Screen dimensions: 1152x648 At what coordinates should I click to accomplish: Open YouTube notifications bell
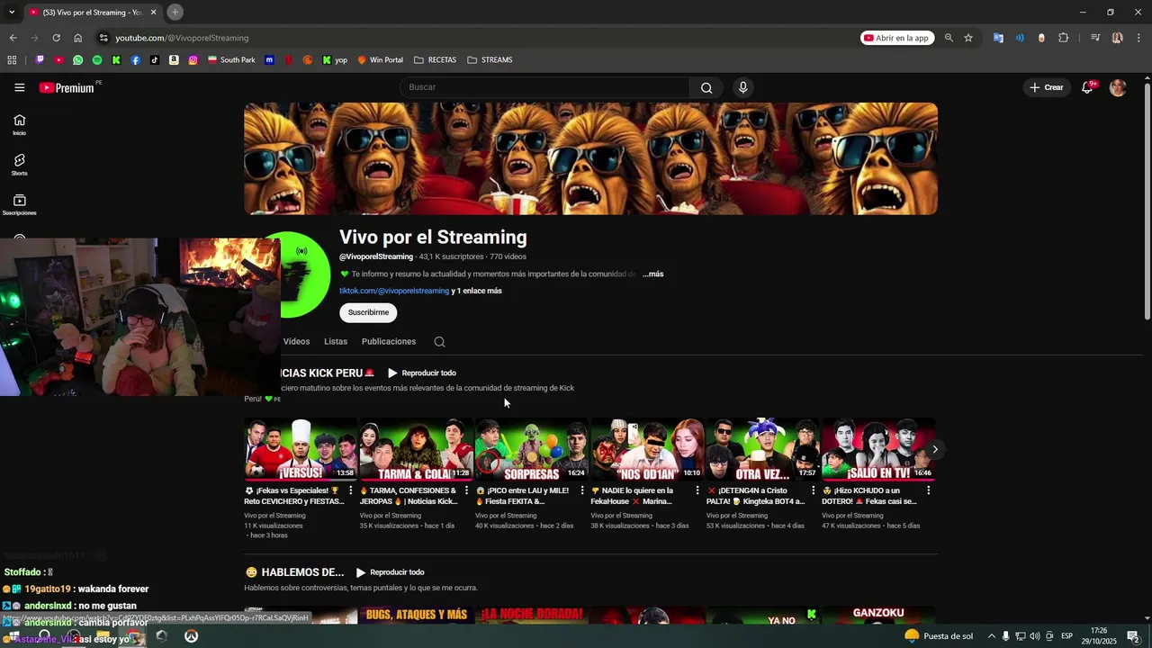point(1087,87)
